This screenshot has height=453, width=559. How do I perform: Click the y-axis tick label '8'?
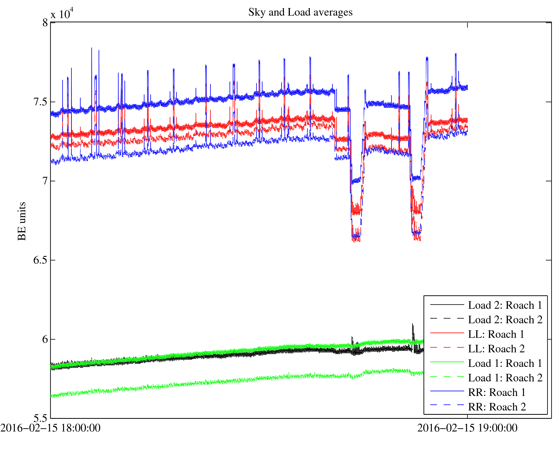45,23
